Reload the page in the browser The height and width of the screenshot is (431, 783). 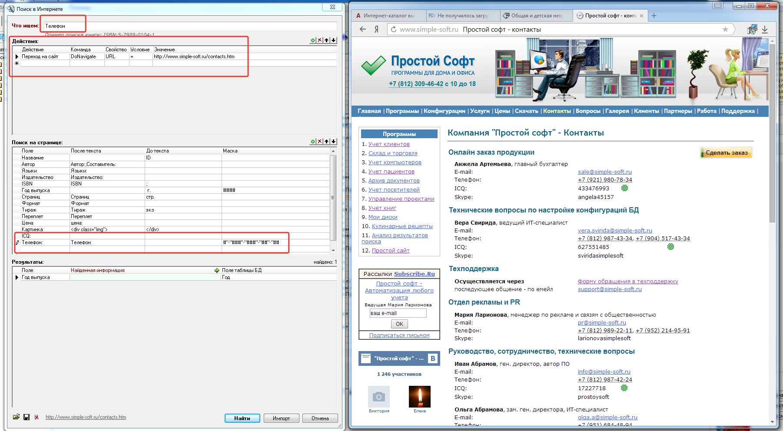coord(393,30)
